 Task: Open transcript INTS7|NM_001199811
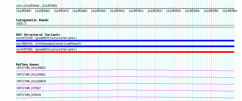31,74
